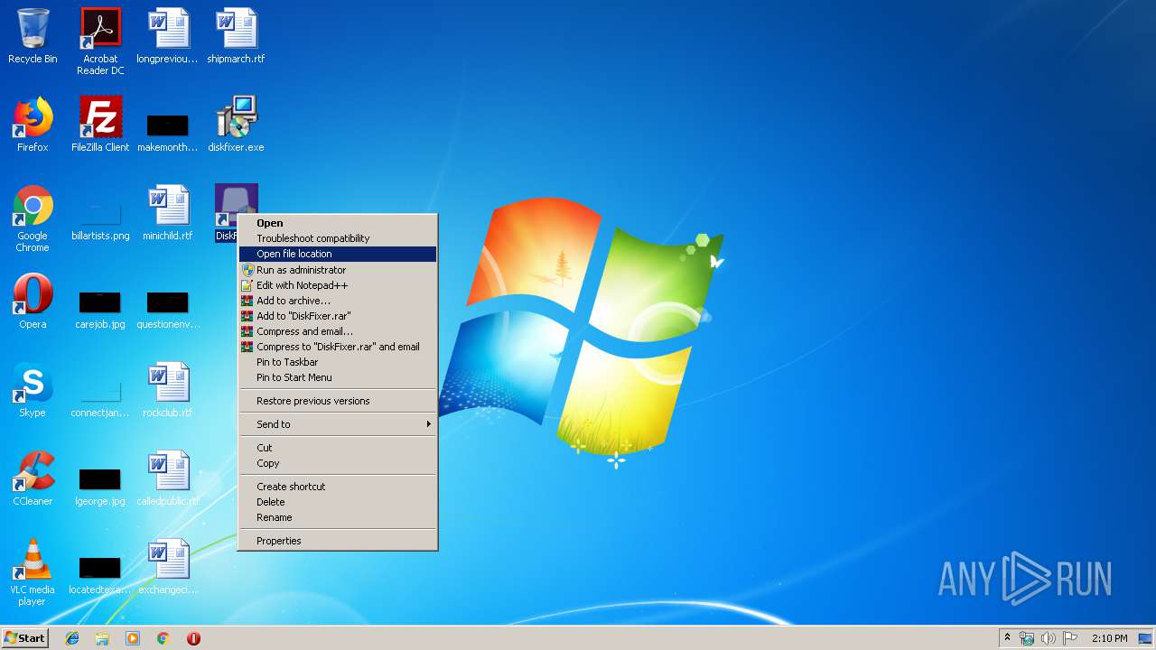The width and height of the screenshot is (1156, 650).
Task: Open the 2:10 PM taskbar clock
Action: point(1109,638)
